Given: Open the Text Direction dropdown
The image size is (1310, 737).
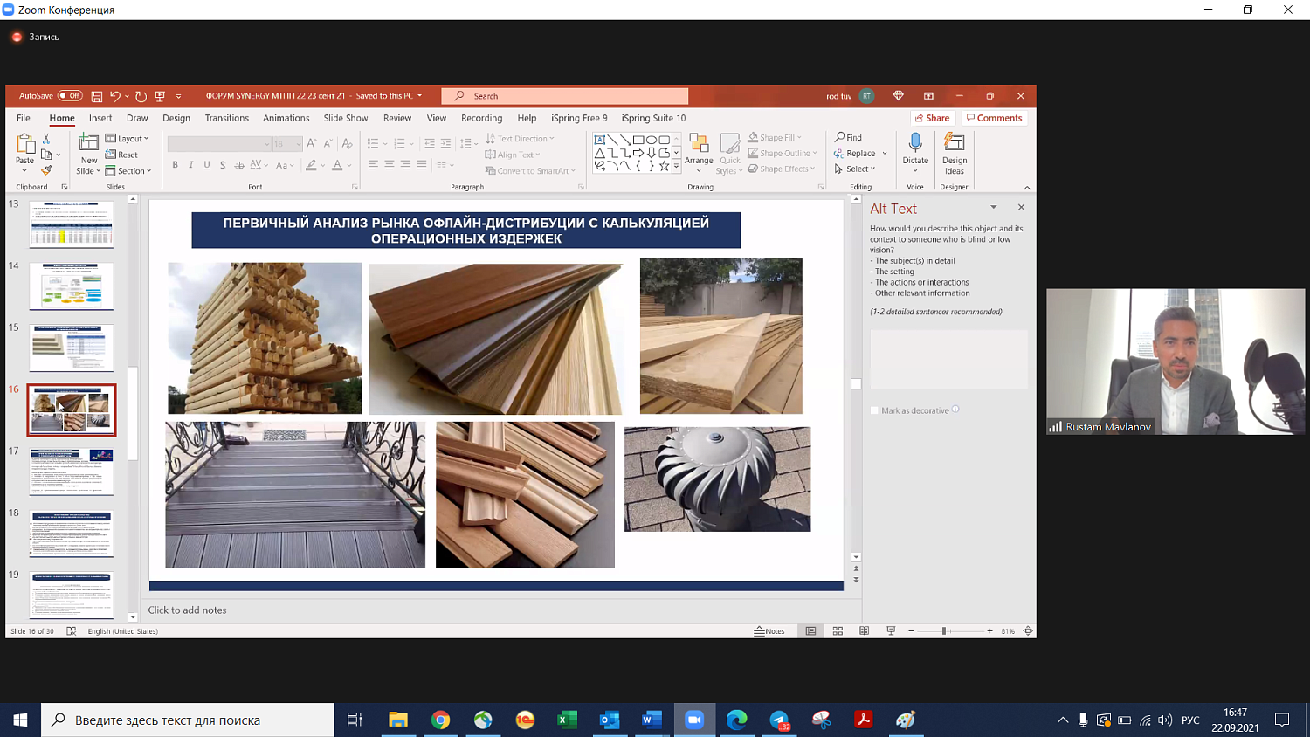Looking at the screenshot, I should (521, 139).
